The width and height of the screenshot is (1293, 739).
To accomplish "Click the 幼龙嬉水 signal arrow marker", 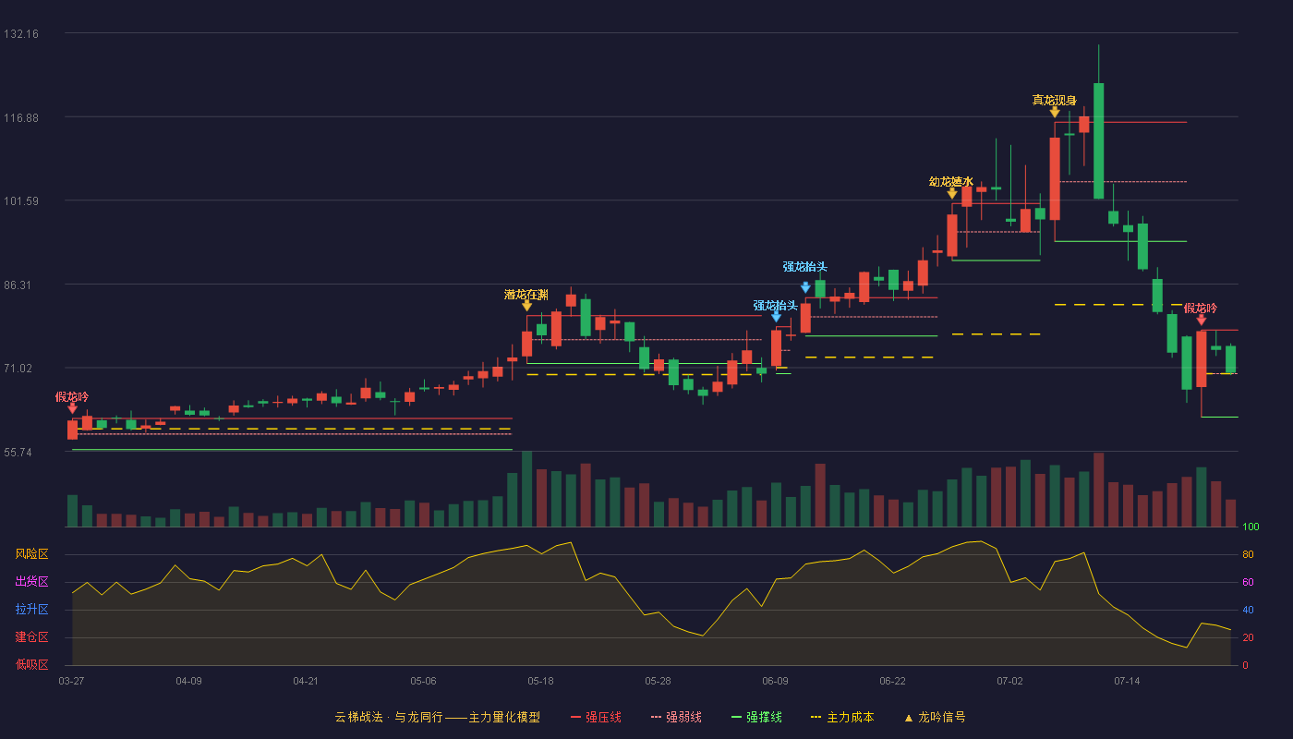I will pyautogui.click(x=952, y=193).
